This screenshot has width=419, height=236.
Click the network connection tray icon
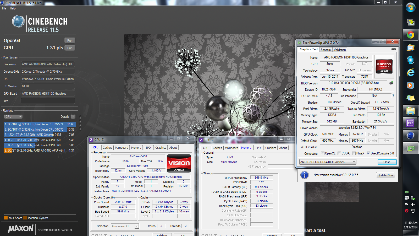coord(413,211)
